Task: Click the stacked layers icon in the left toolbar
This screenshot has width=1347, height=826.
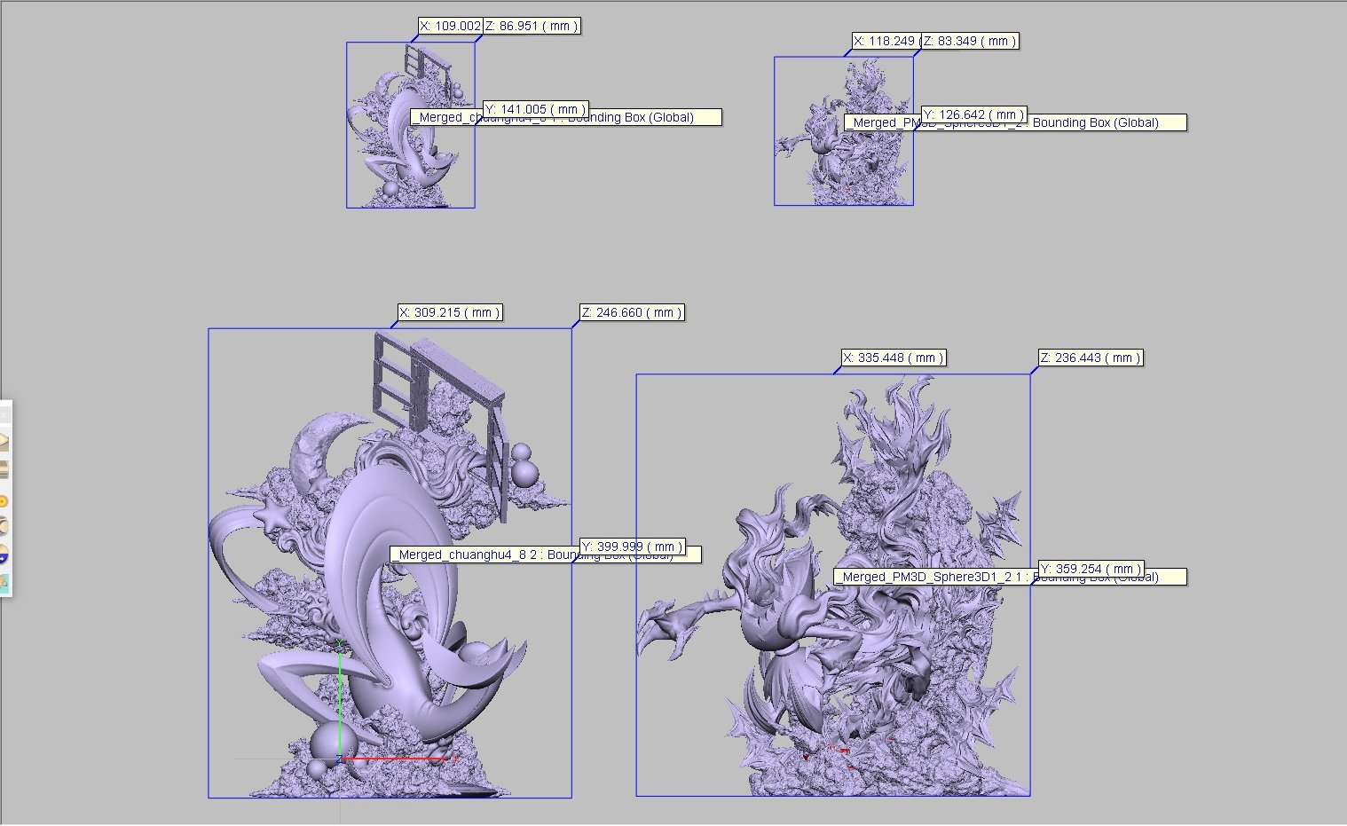Action: click(4, 470)
